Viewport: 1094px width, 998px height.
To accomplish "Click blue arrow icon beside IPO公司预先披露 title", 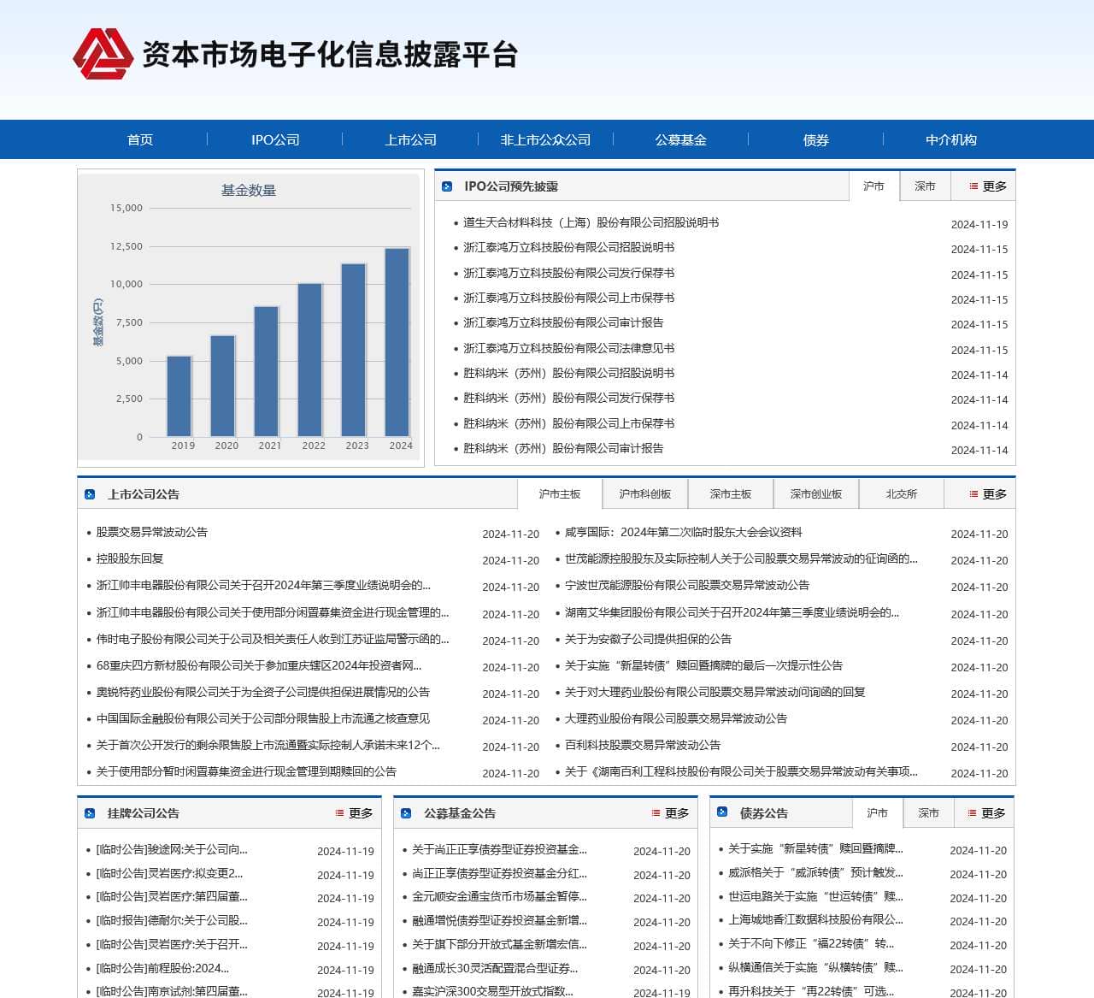I will click(446, 186).
